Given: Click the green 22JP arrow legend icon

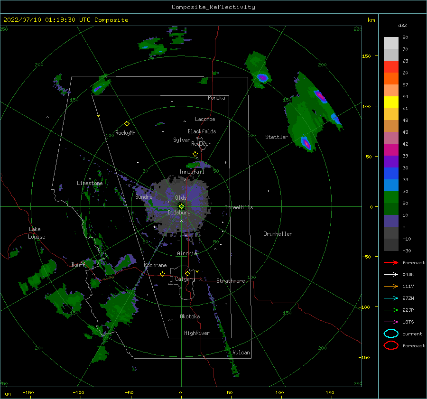Looking at the screenshot, I should (x=391, y=310).
